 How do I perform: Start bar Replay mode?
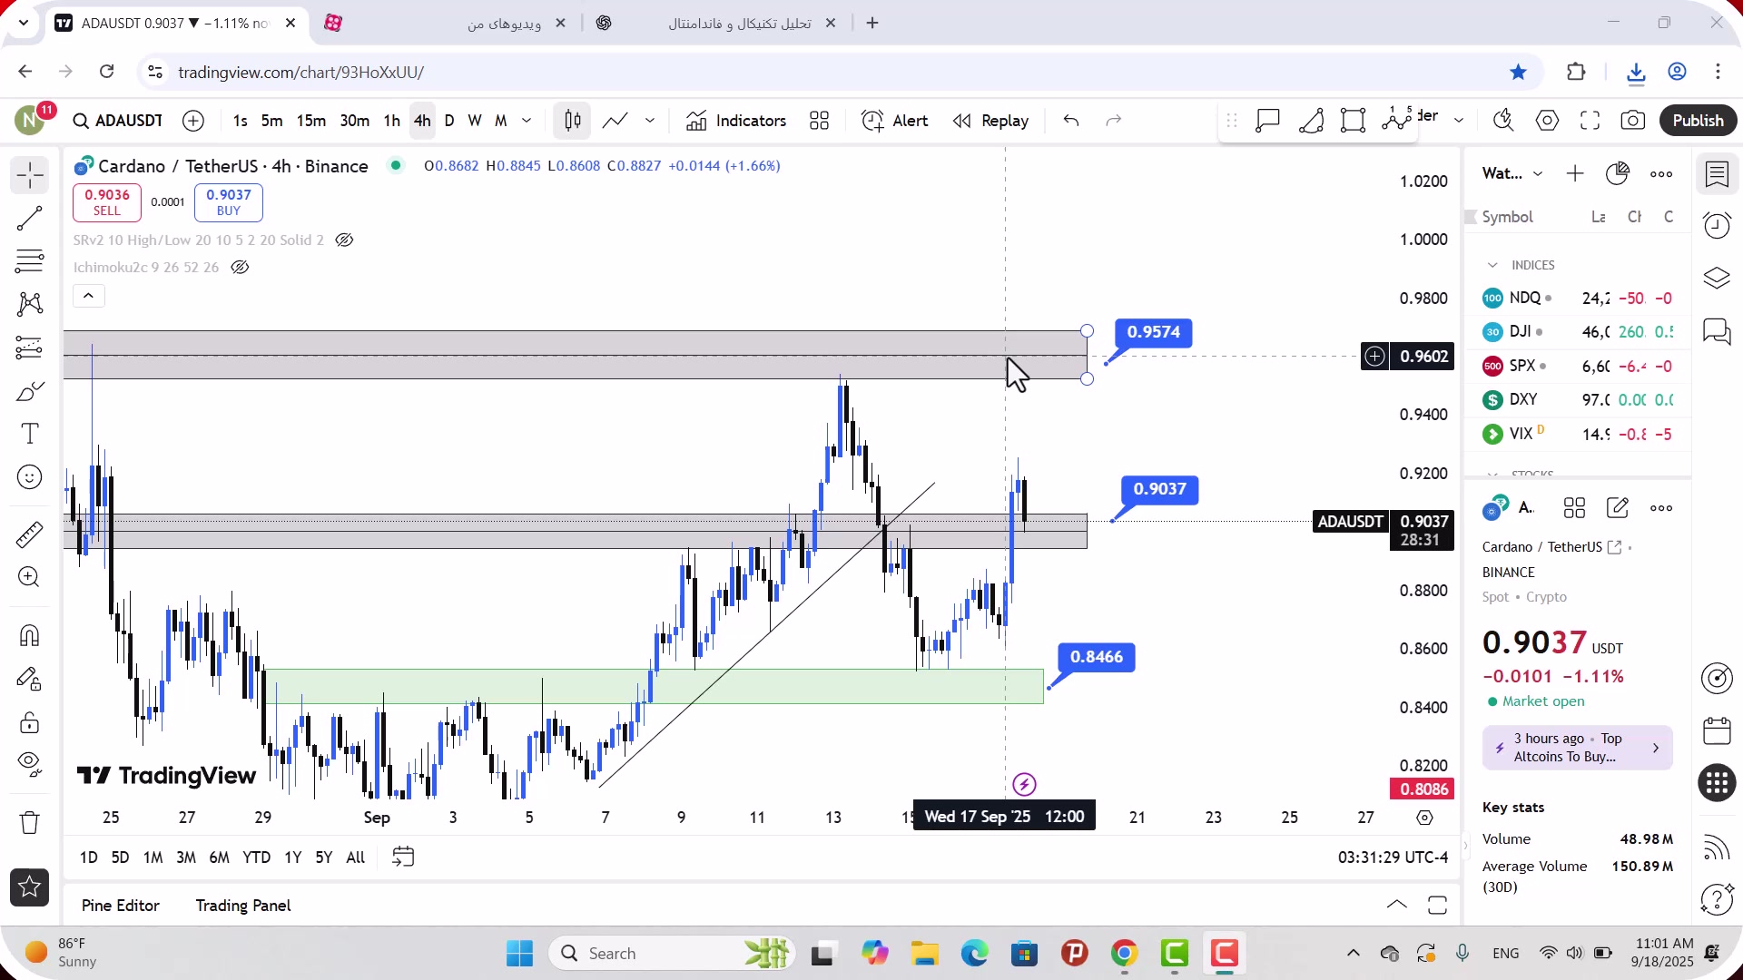click(x=991, y=121)
